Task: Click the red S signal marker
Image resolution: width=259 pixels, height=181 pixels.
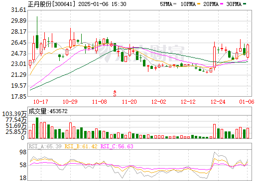Action: pos(115,93)
